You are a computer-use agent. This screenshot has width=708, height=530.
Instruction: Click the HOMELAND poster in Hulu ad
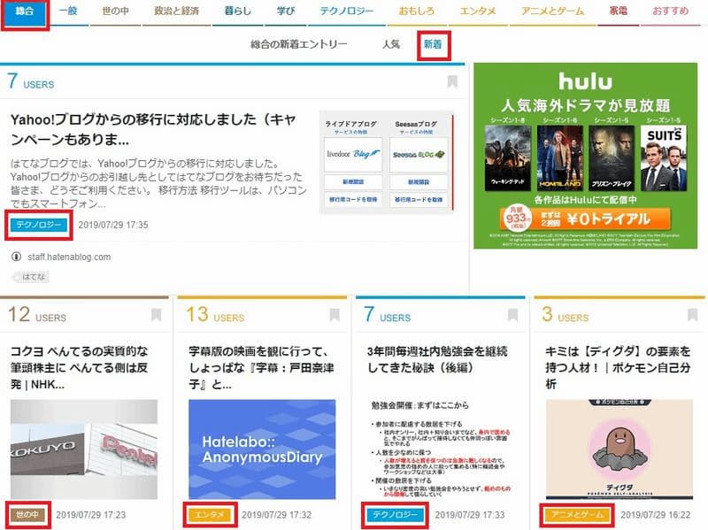coord(560,158)
